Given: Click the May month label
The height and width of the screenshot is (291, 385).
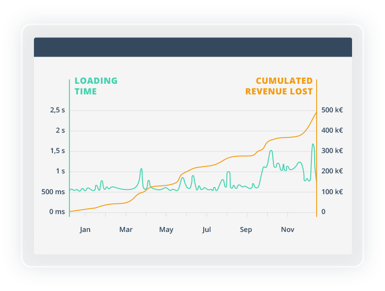Looking at the screenshot, I should [166, 230].
